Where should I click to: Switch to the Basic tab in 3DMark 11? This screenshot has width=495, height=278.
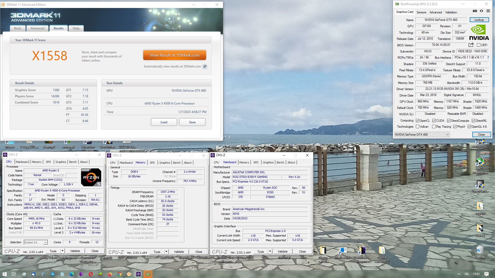click(18, 28)
